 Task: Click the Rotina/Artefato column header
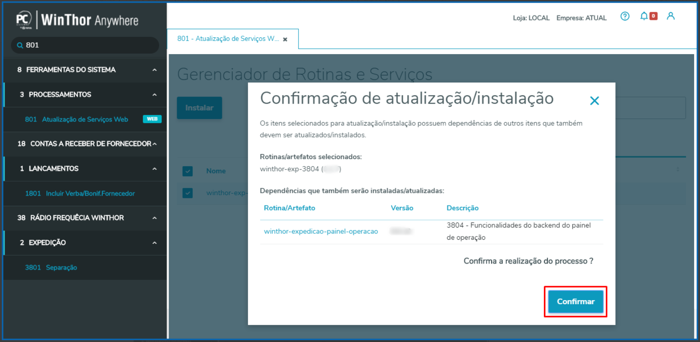pos(290,208)
